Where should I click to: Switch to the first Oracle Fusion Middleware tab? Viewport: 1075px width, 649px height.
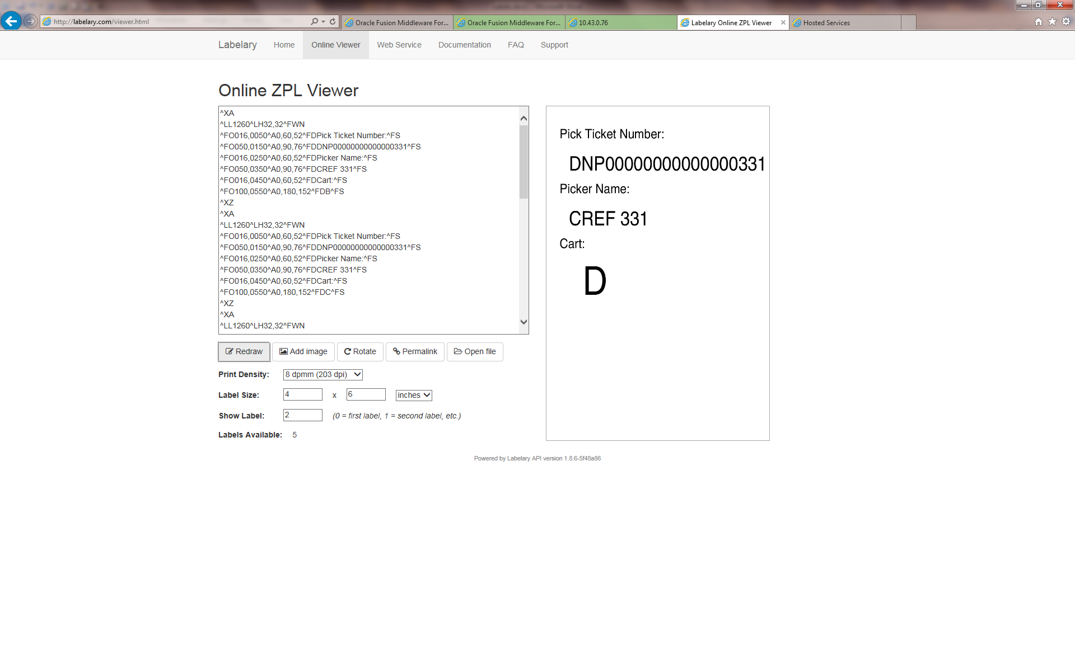pyautogui.click(x=397, y=22)
